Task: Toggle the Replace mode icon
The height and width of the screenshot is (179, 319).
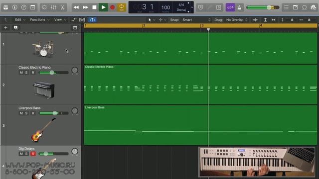Action: coord(200,7)
